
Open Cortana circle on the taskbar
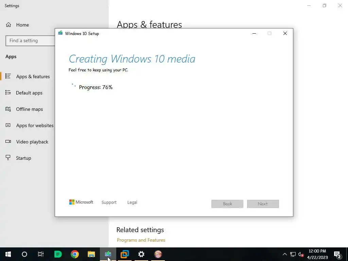[24, 254]
